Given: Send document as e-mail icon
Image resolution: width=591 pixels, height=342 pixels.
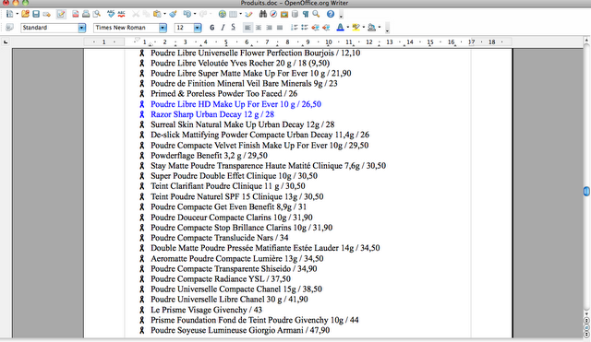Looking at the screenshot, I should point(47,15).
